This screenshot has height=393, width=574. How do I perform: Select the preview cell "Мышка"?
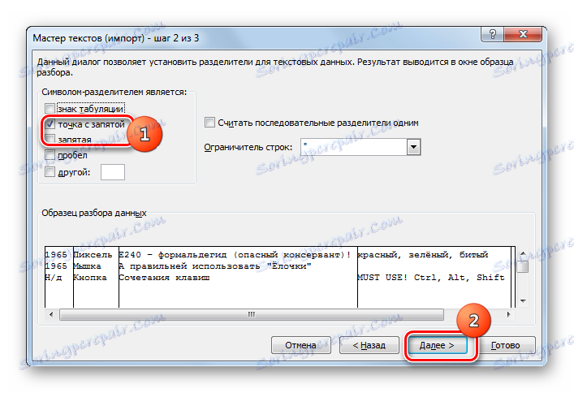(x=87, y=266)
